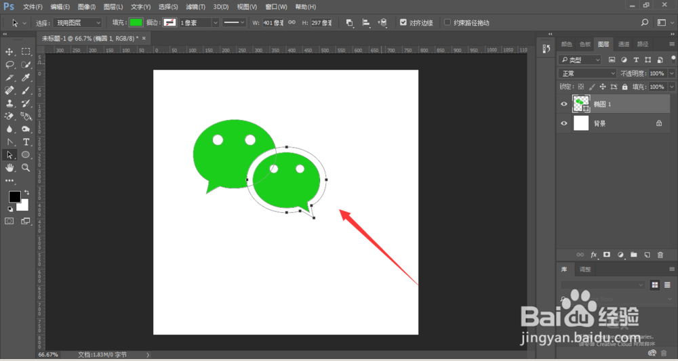Screen dimensions: 678x361
Task: Select the Spot Healing Brush tool
Action: click(x=9, y=90)
